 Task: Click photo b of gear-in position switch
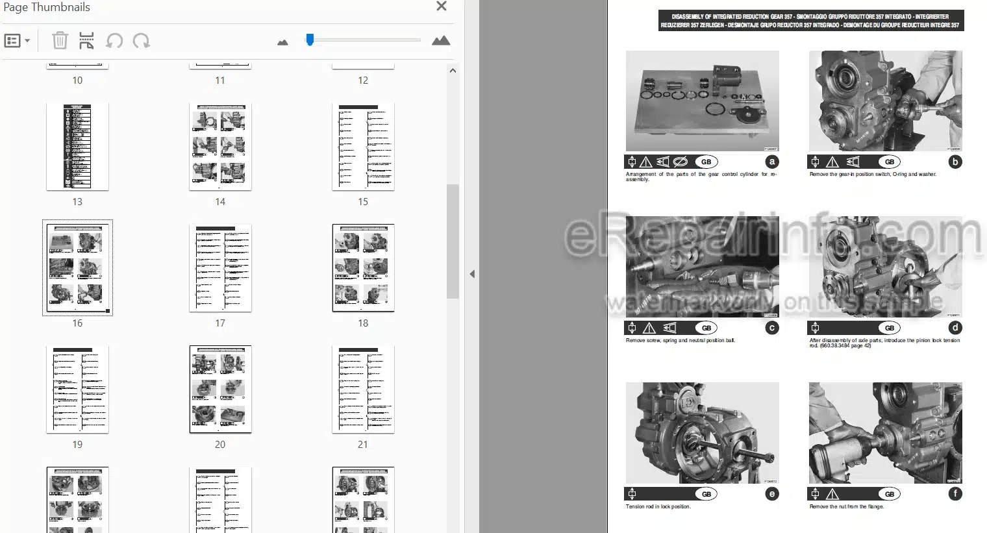point(885,101)
